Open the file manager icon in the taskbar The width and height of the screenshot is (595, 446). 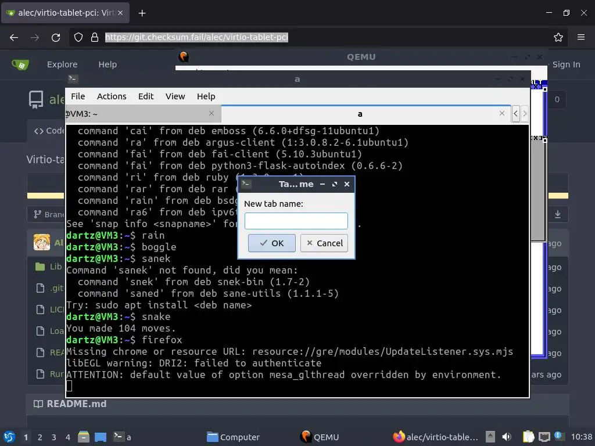click(x=84, y=437)
